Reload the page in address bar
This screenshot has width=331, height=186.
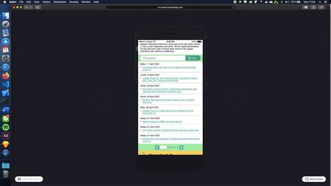(233, 7)
